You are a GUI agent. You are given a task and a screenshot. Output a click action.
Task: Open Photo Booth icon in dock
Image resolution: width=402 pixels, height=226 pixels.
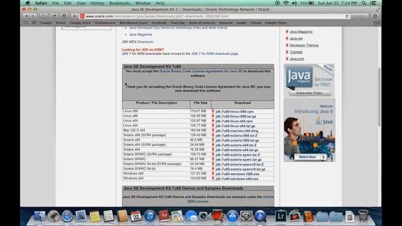coord(219,215)
